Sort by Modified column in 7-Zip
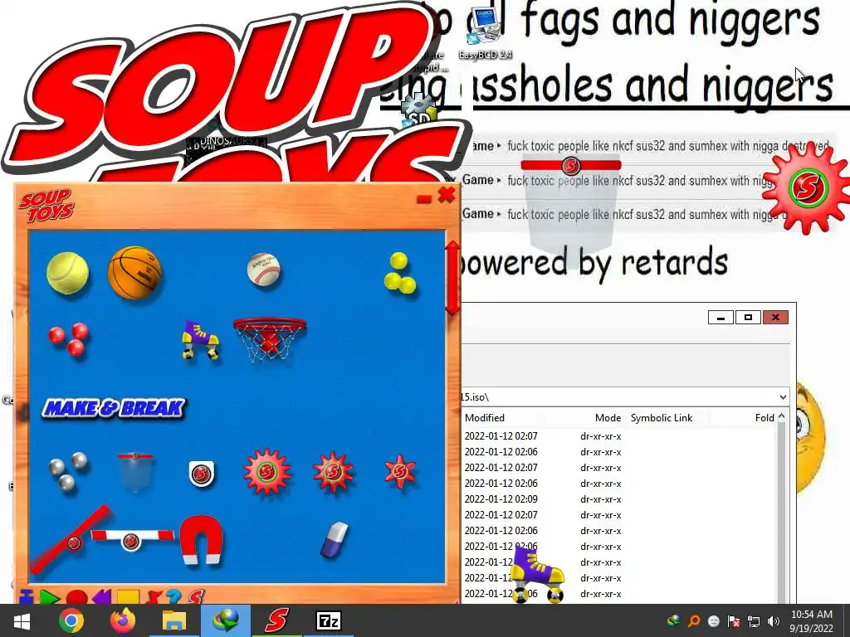The width and height of the screenshot is (850, 637). 485,418
